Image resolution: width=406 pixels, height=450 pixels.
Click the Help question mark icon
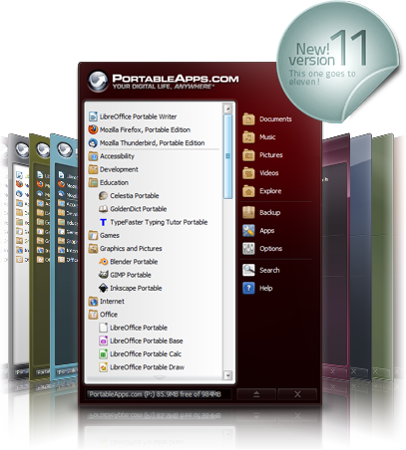[248, 288]
